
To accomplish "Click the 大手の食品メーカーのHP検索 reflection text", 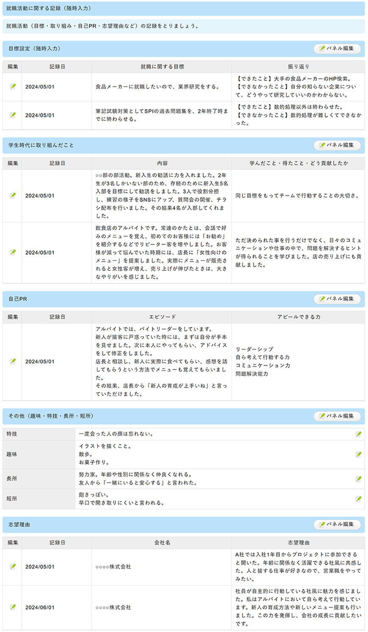I will click(x=294, y=79).
